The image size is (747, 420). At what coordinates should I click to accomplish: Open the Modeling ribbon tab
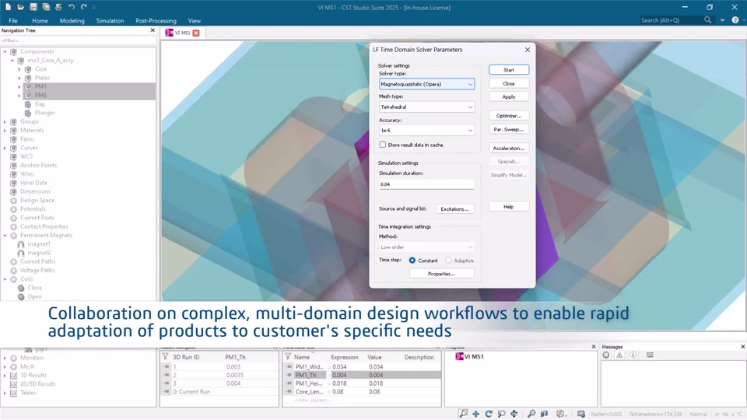tap(72, 20)
